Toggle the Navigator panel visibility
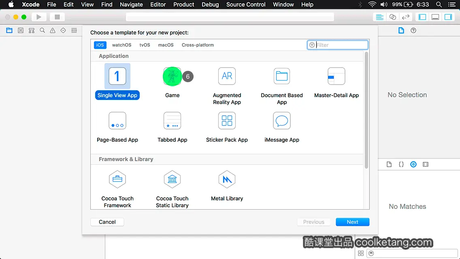The height and width of the screenshot is (259, 460). tap(422, 17)
